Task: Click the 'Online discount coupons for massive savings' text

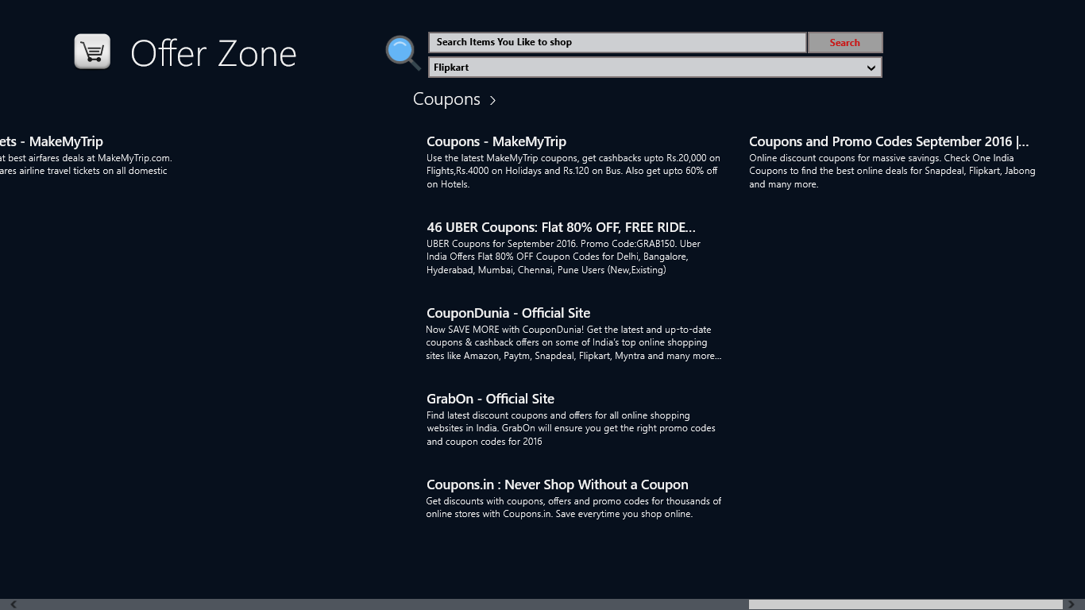Action: [x=892, y=171]
